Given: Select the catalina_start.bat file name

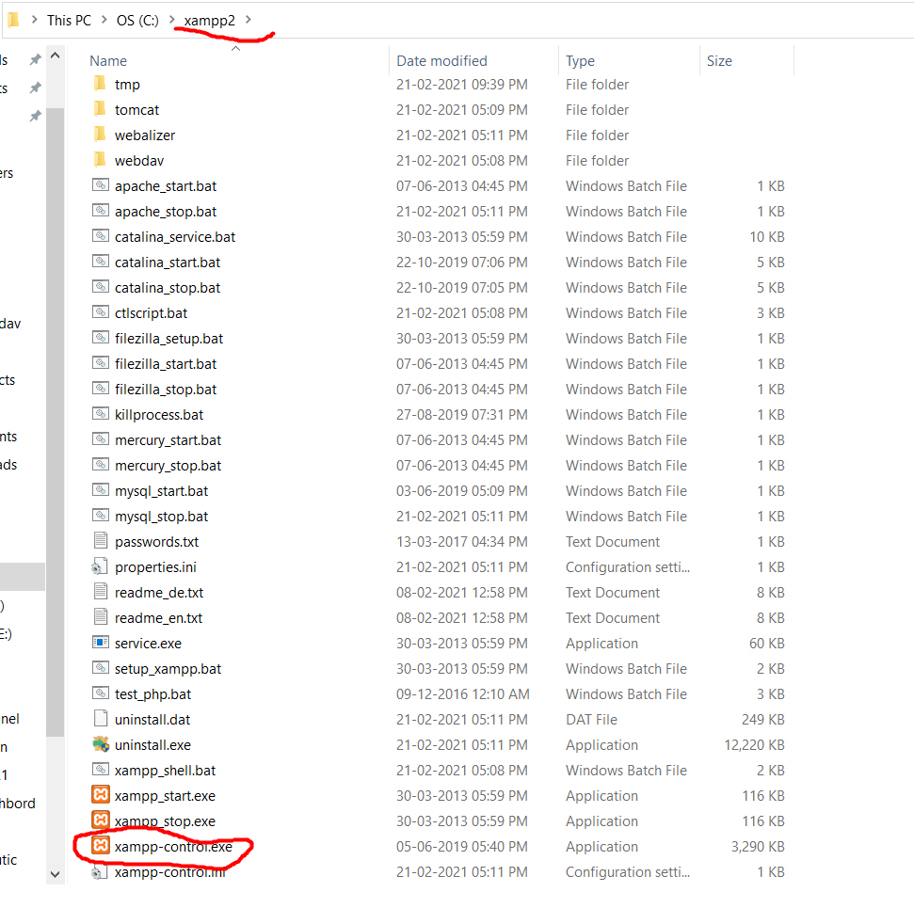Looking at the screenshot, I should 168,263.
